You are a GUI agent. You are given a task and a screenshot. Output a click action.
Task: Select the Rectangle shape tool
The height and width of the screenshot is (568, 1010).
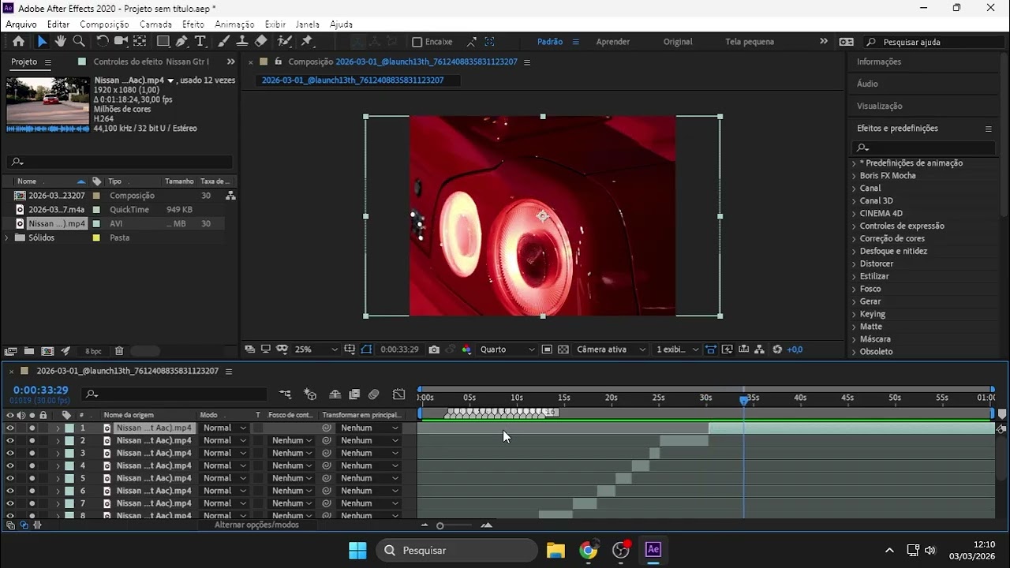(x=163, y=41)
